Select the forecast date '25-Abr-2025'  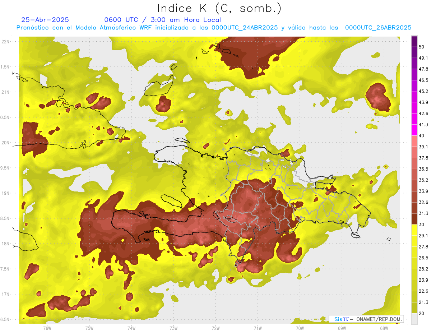pyautogui.click(x=45, y=20)
